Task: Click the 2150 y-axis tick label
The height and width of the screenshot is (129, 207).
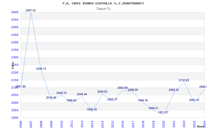Action: (15, 80)
